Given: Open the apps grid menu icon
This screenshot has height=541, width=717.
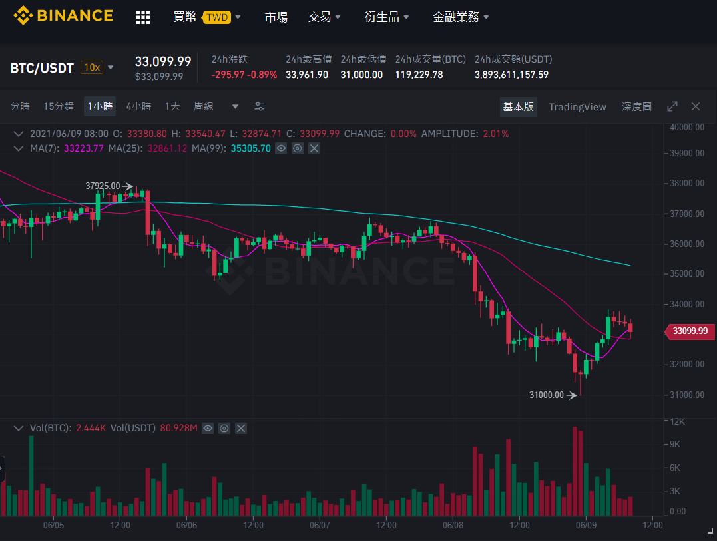Looking at the screenshot, I should click(x=143, y=17).
